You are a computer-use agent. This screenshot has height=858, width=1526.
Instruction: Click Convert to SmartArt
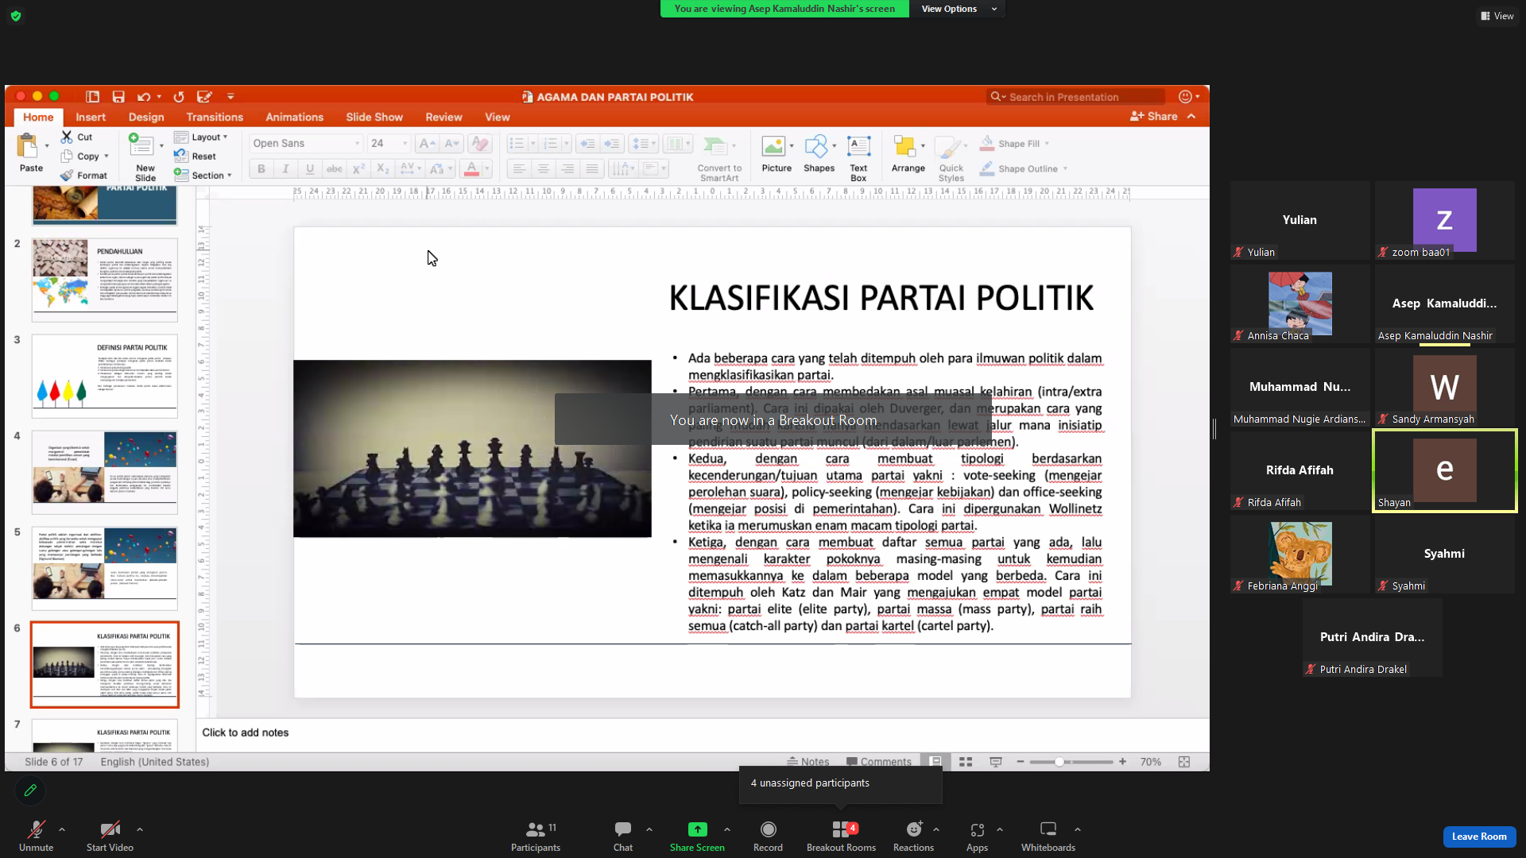pyautogui.click(x=719, y=158)
